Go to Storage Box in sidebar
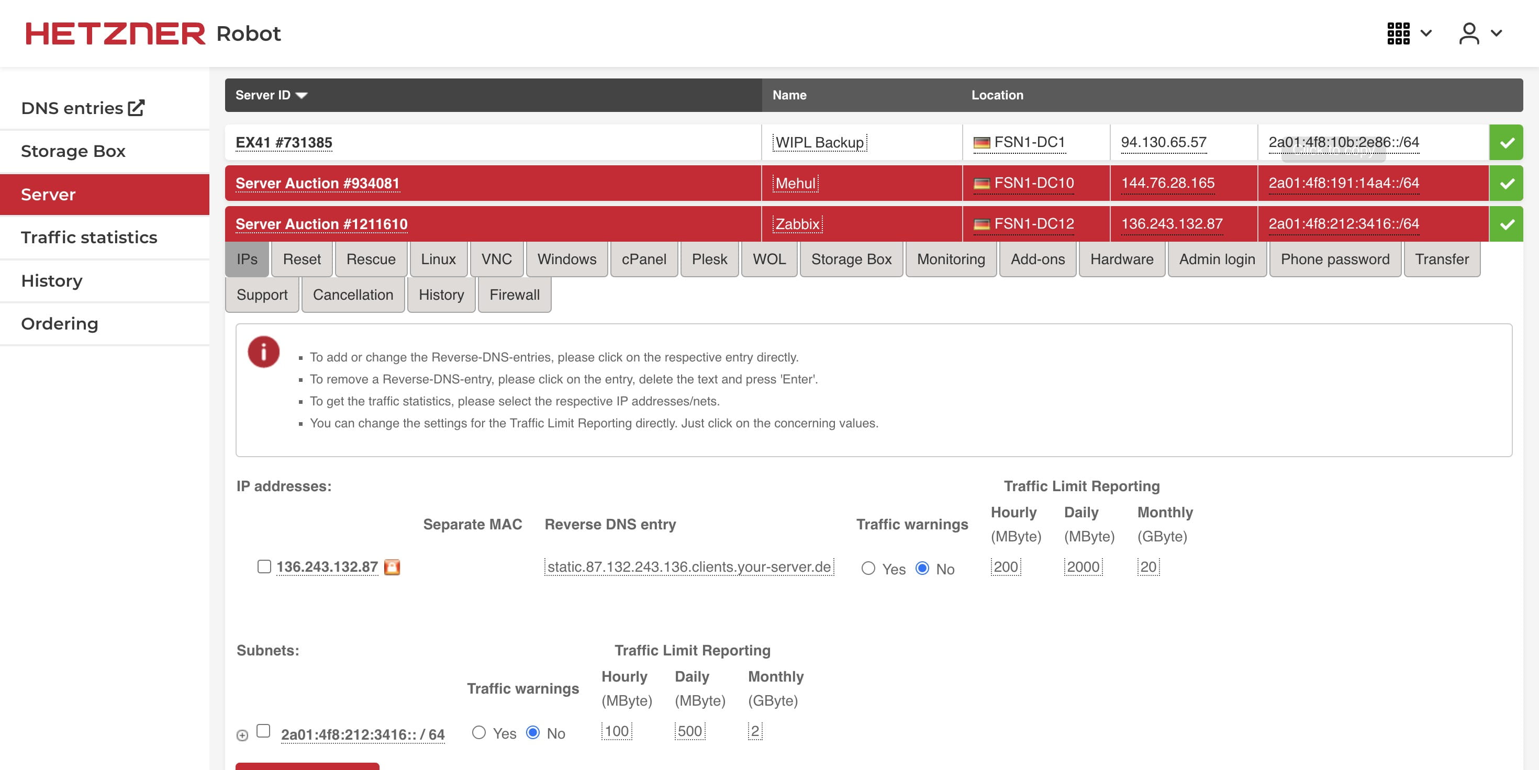Screen dimensions: 1539x770 coord(105,151)
